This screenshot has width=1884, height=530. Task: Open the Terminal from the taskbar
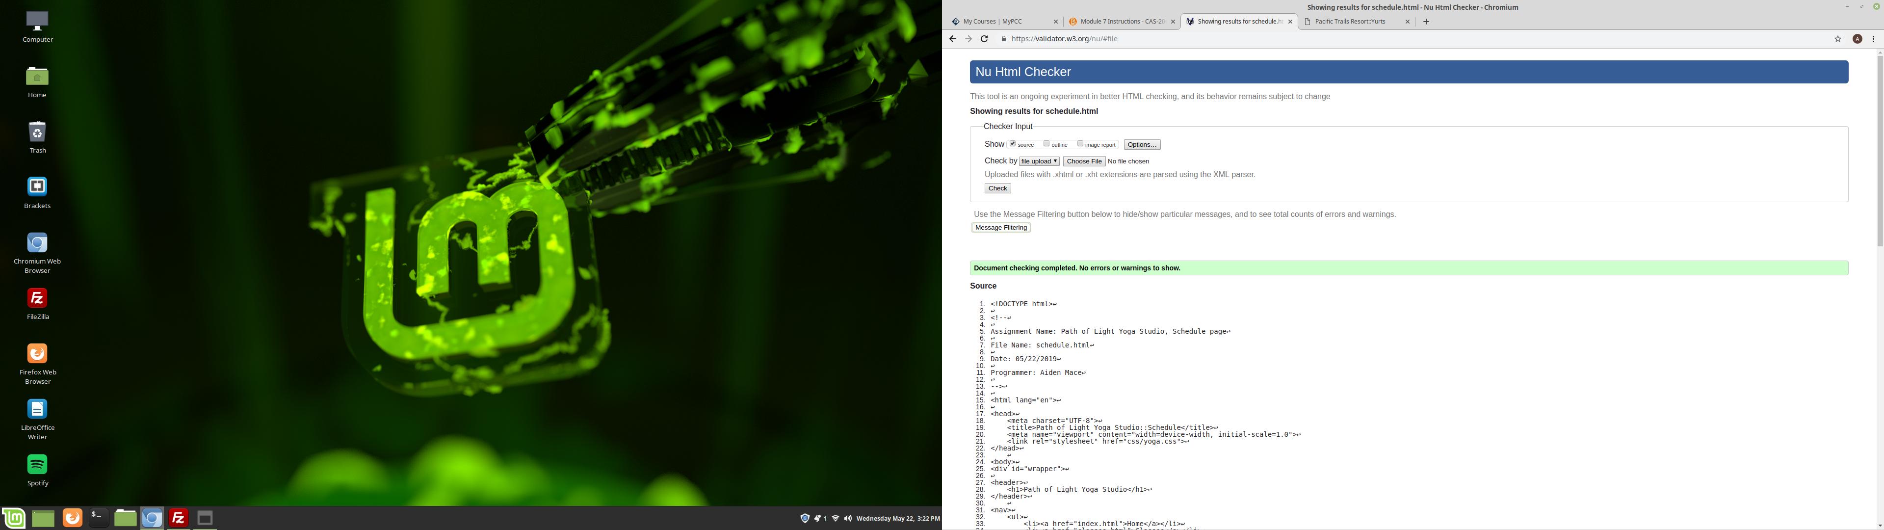coord(99,518)
